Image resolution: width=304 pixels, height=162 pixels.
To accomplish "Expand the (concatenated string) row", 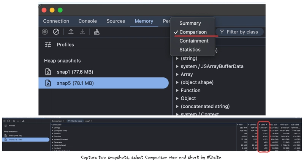I will coord(177,107).
